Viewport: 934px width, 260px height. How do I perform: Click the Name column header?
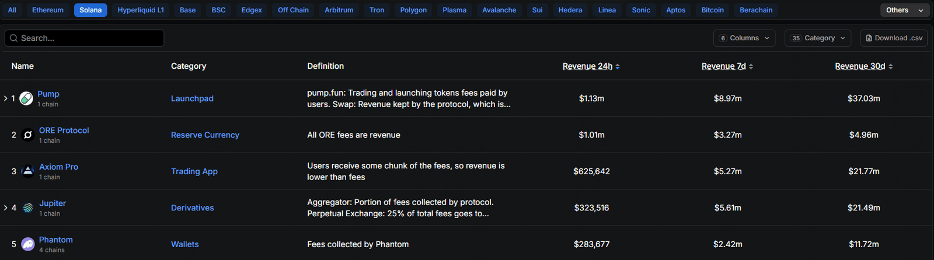tap(23, 66)
